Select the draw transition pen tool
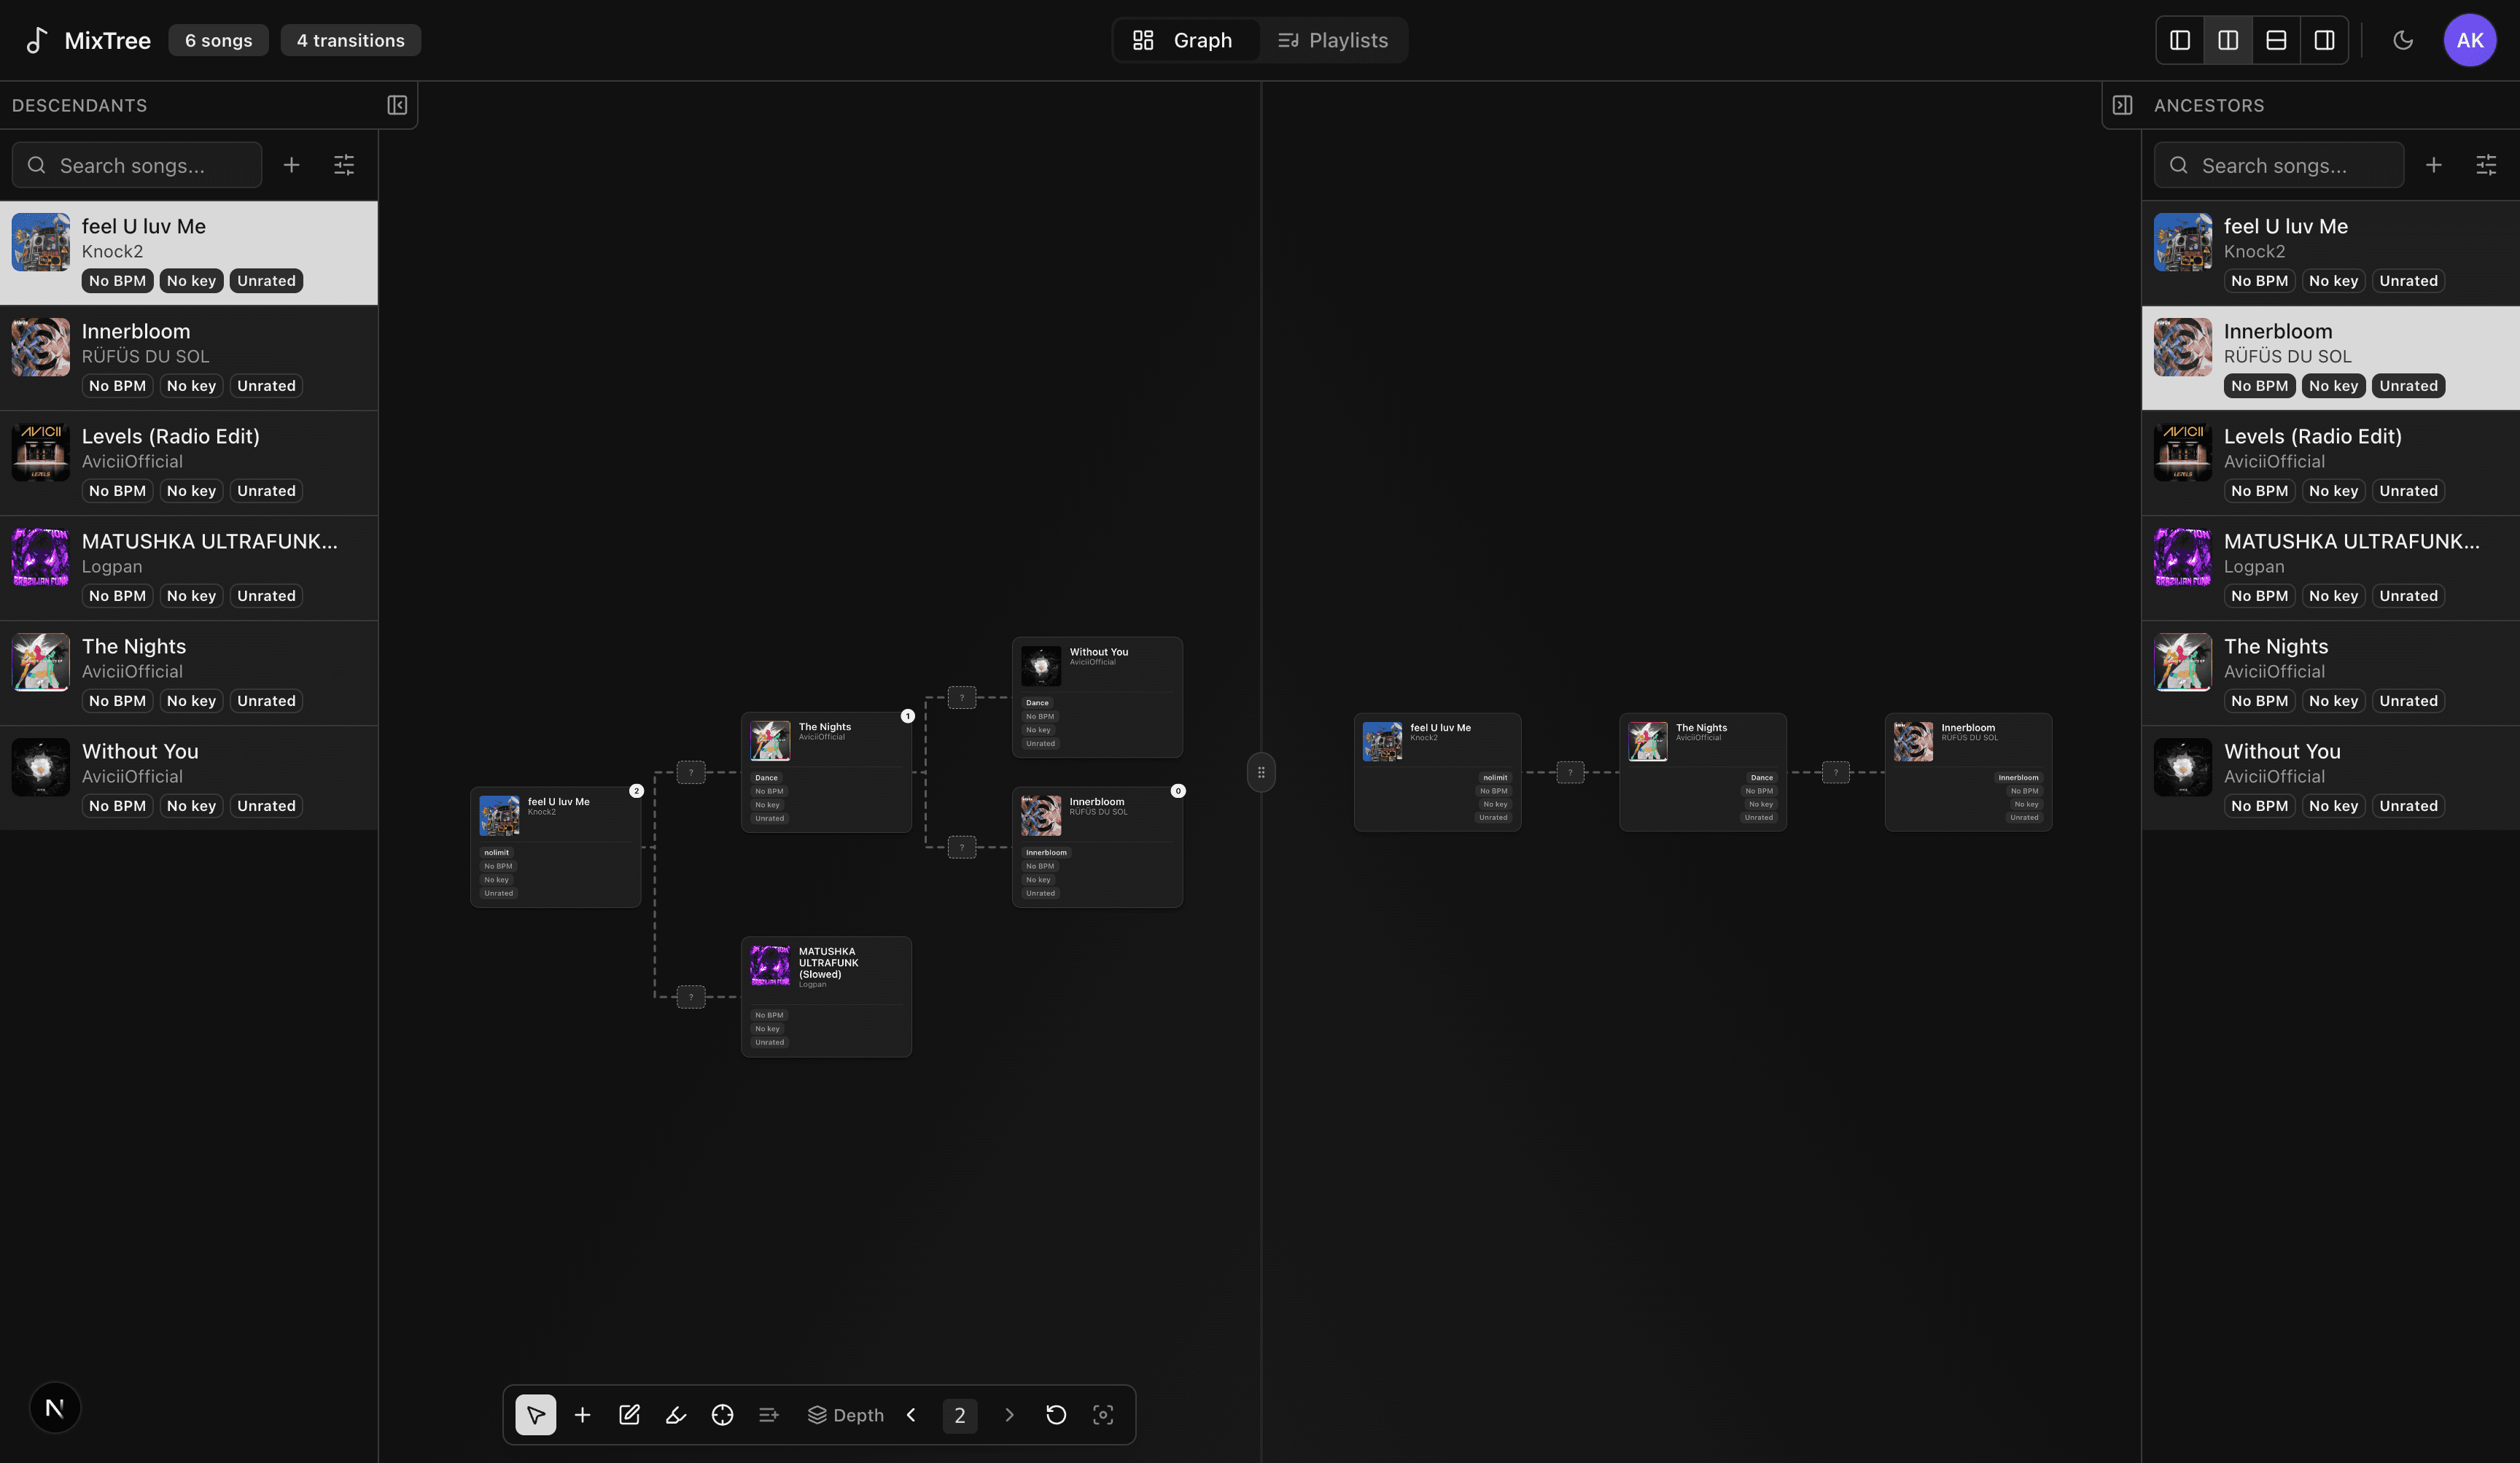2520x1463 pixels. click(x=675, y=1415)
